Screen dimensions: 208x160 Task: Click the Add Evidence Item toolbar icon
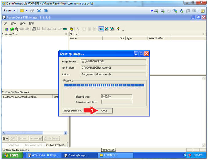point(6,29)
